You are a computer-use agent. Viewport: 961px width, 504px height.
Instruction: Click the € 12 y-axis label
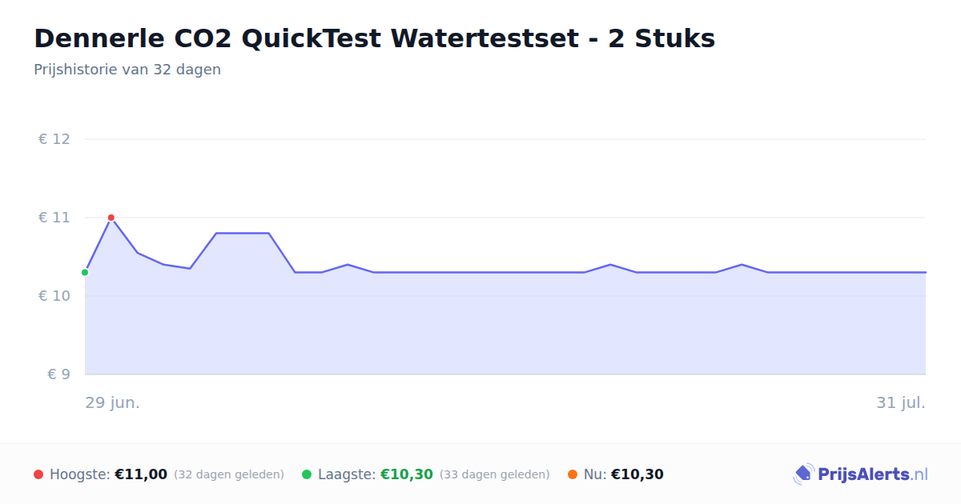pos(54,139)
